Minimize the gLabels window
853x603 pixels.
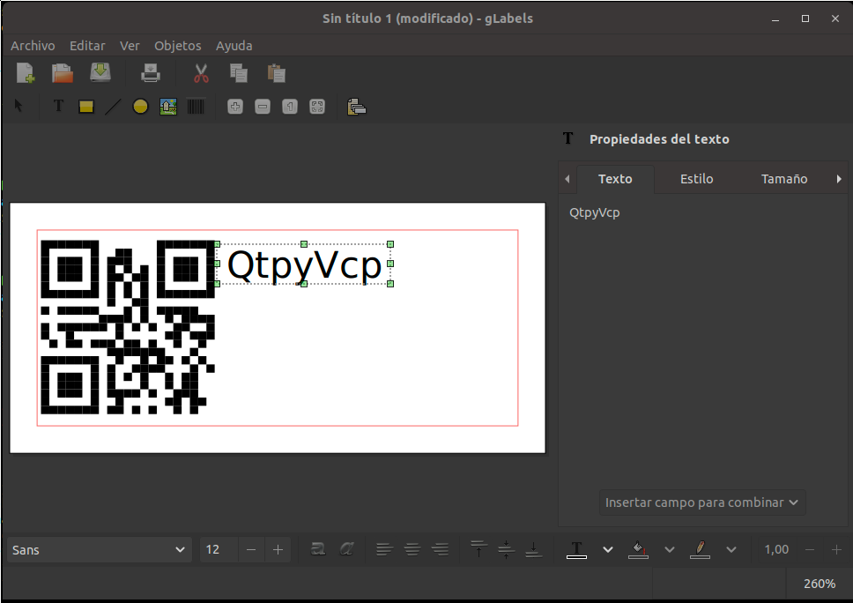coord(775,19)
